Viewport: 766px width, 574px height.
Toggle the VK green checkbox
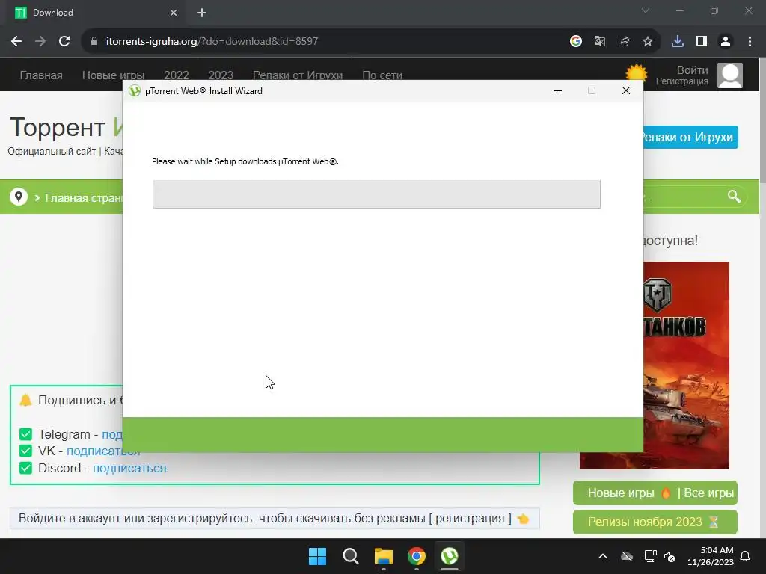click(x=26, y=451)
